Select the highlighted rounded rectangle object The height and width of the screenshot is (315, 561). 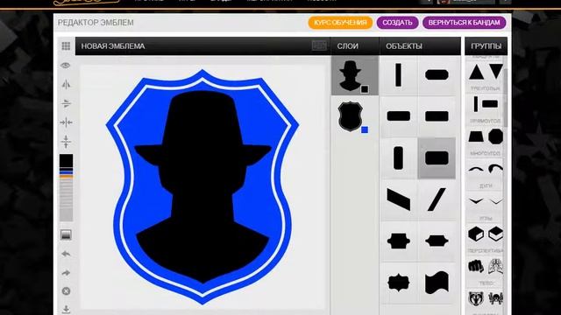point(437,157)
